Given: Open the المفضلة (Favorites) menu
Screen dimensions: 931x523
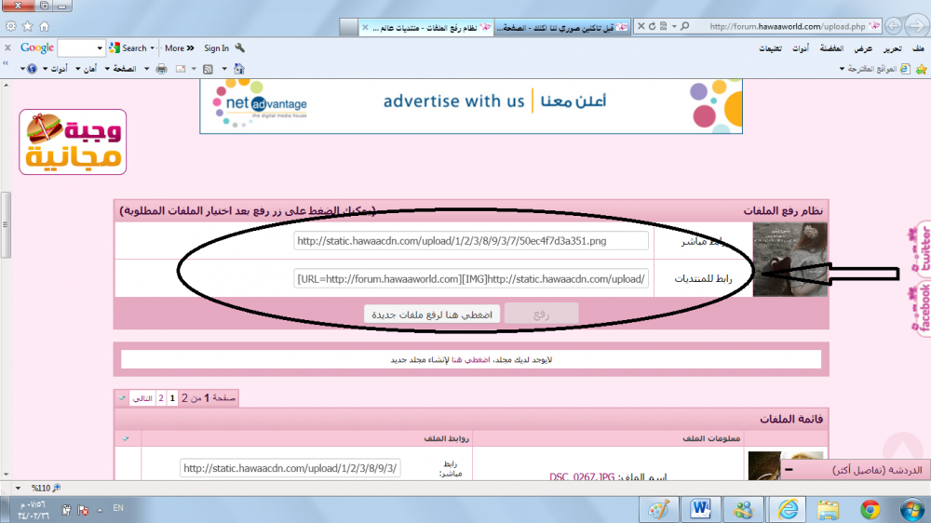Looking at the screenshot, I should pyautogui.click(x=832, y=48).
